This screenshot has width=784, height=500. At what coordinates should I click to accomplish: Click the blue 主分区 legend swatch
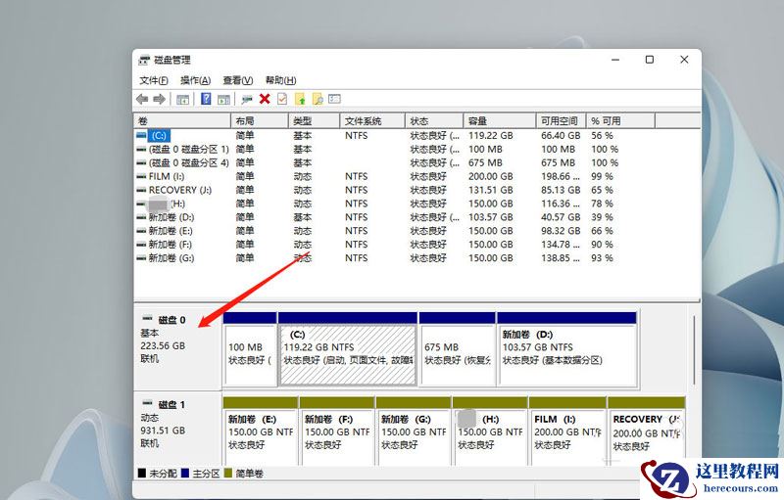point(185,473)
